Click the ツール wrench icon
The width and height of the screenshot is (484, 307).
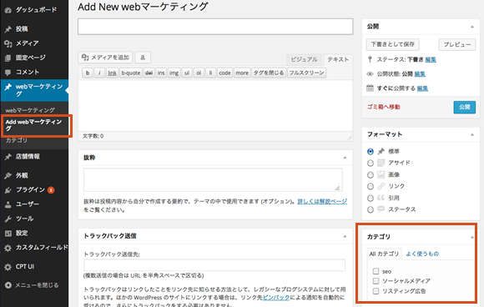coord(8,219)
